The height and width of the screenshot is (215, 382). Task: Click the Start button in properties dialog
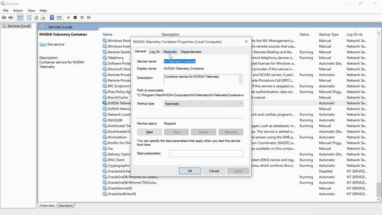coord(149,132)
